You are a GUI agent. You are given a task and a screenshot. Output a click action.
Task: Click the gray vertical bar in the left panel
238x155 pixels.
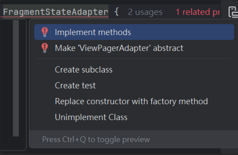click(x=16, y=78)
